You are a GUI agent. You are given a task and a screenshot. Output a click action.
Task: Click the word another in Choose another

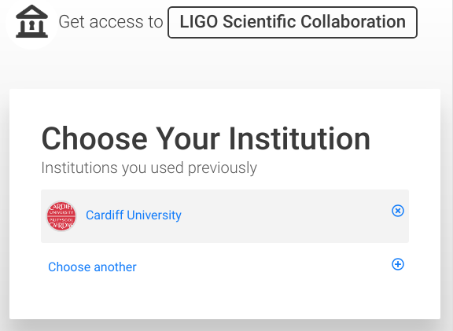pyautogui.click(x=115, y=267)
